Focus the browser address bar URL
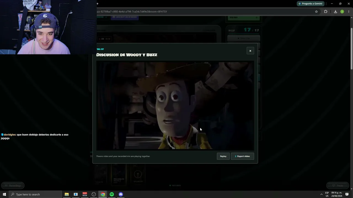 132,12
